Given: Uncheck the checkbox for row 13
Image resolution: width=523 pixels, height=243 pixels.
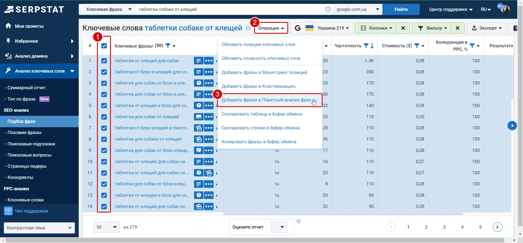Looking at the screenshot, I should [104, 195].
